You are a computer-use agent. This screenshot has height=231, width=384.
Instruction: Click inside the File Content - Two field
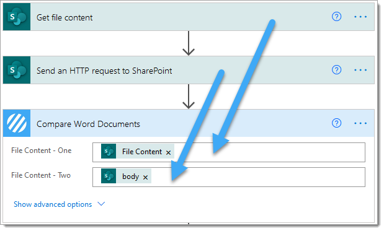click(229, 177)
